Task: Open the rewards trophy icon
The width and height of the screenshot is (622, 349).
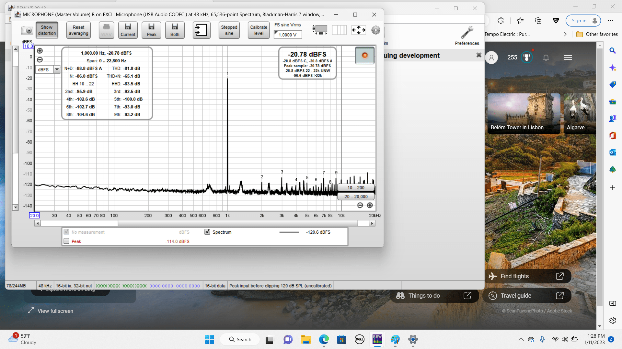Action: 527,58
